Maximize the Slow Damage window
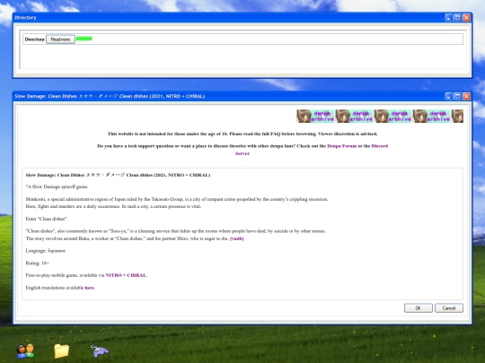The image size is (485, 363). 457,96
